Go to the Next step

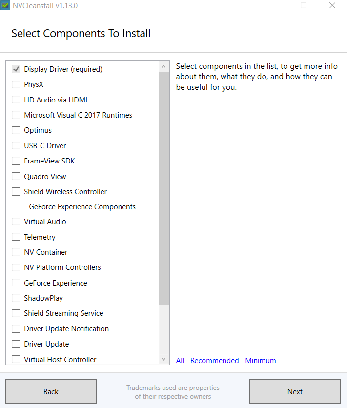[x=295, y=391]
